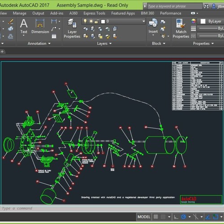Expand the Properties panel

(x=203, y=43)
